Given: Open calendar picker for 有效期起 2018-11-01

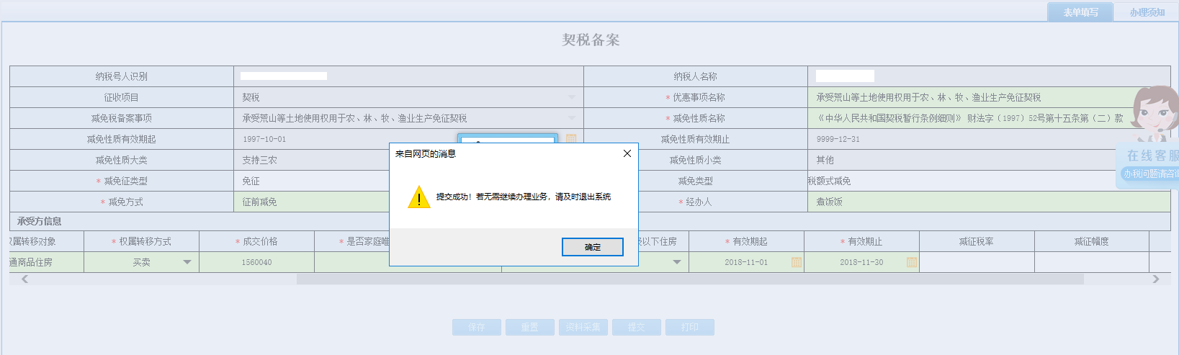Looking at the screenshot, I should click(796, 263).
